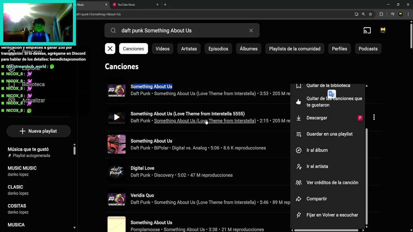Open a new browser tab with plus
The width and height of the screenshot is (413, 232).
tap(165, 5)
